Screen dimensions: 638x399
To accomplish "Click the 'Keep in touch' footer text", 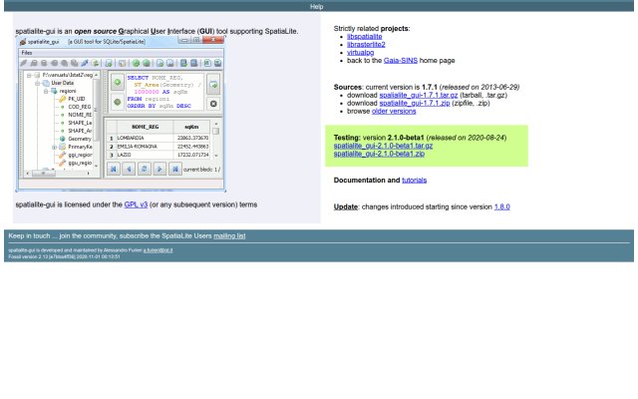I will (29, 236).
